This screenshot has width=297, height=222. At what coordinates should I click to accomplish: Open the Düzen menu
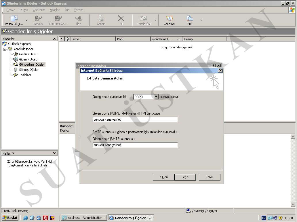pyautogui.click(x=24, y=10)
